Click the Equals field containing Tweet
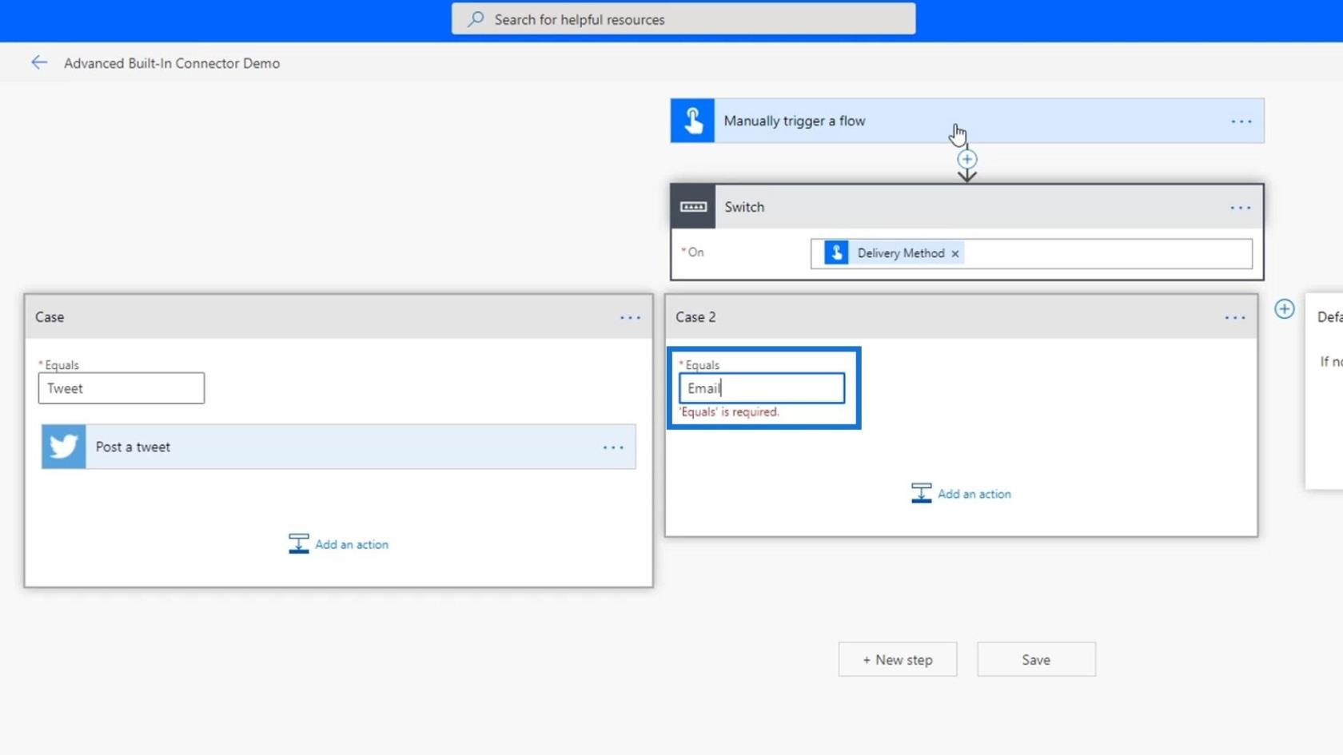Screen dimensions: 1343x755 [122, 388]
